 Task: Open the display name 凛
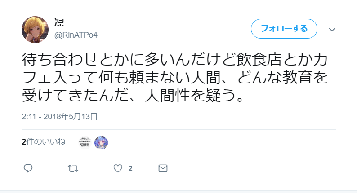pyautogui.click(x=59, y=22)
